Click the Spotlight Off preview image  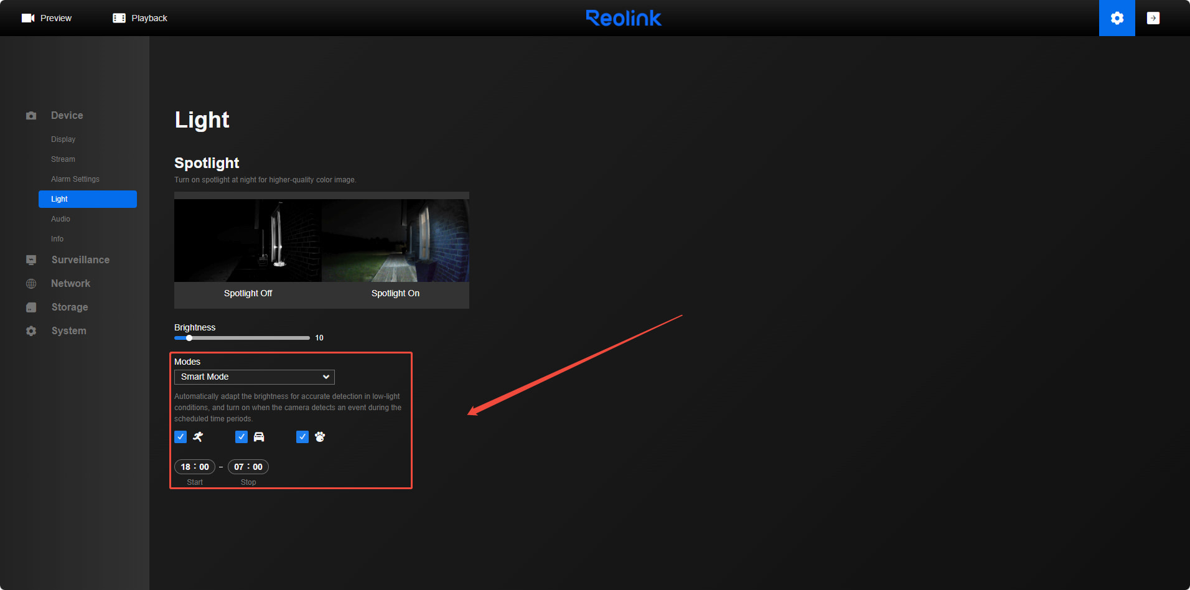pyautogui.click(x=248, y=240)
